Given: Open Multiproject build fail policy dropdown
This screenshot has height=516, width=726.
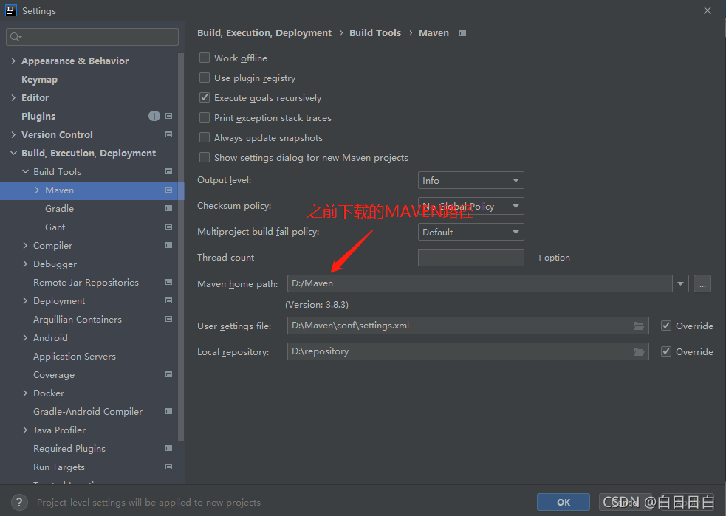Looking at the screenshot, I should (471, 233).
